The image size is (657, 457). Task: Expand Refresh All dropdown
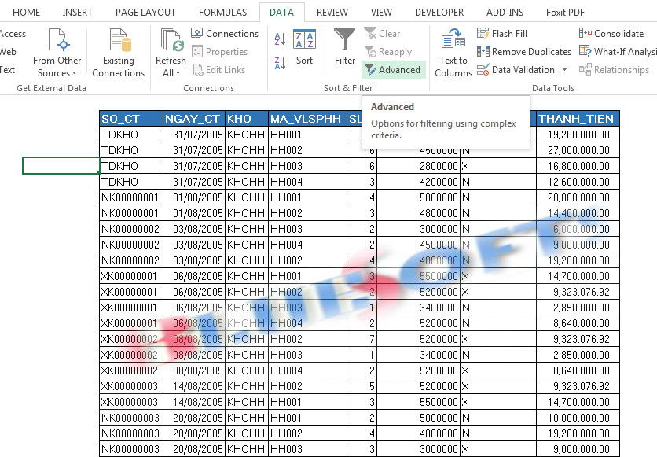pos(171,73)
